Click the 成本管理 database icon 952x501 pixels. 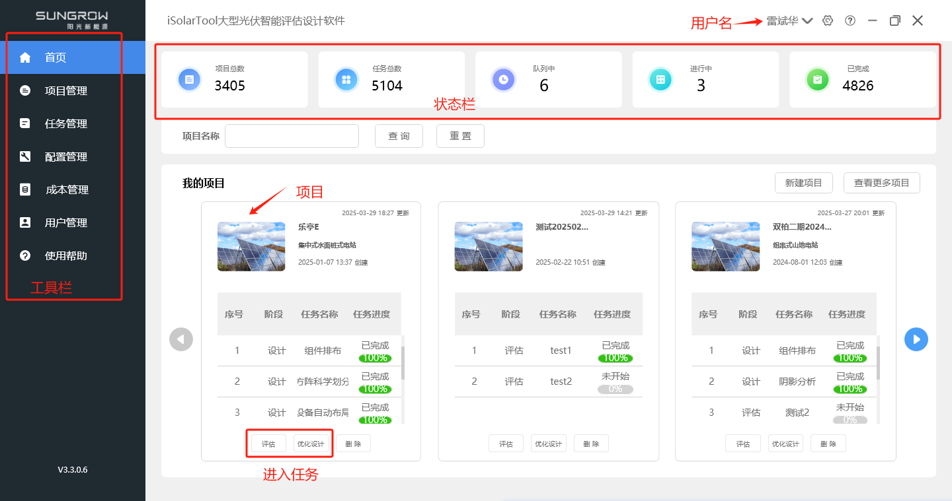(25, 189)
